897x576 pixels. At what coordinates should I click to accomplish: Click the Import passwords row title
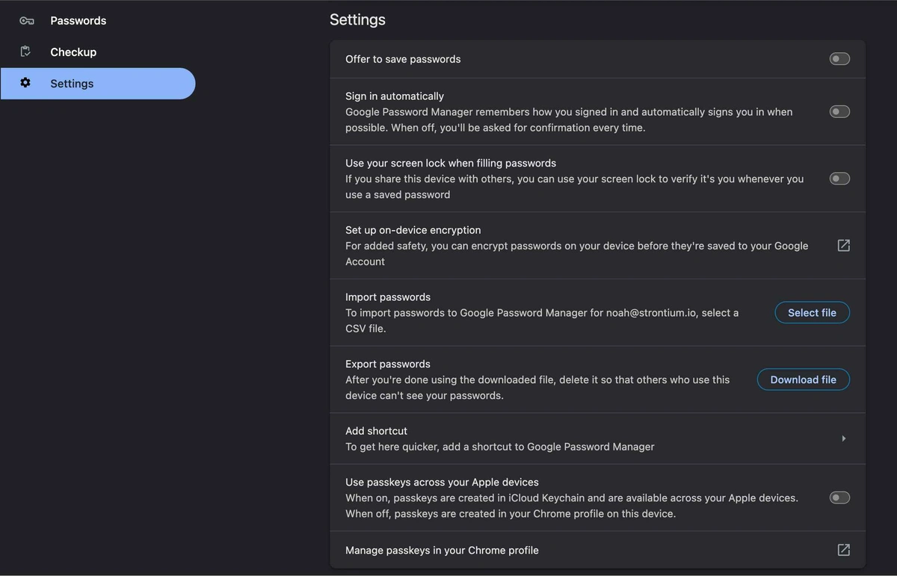pyautogui.click(x=388, y=297)
